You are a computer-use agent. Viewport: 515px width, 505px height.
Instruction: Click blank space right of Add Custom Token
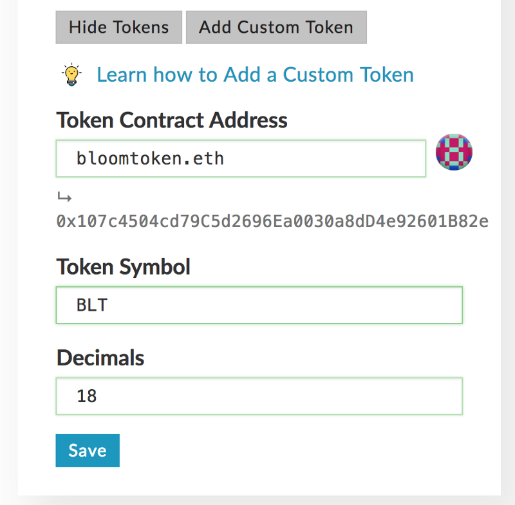pyautogui.click(x=427, y=27)
